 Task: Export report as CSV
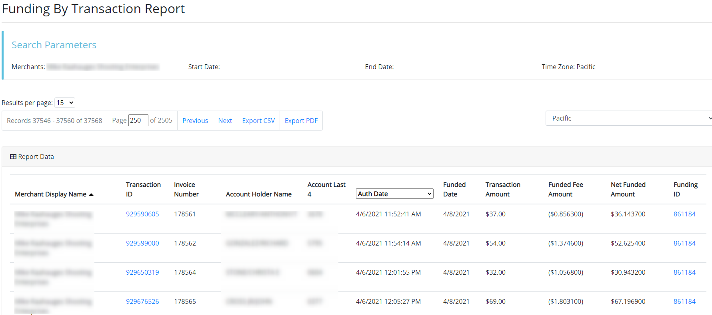[258, 121]
